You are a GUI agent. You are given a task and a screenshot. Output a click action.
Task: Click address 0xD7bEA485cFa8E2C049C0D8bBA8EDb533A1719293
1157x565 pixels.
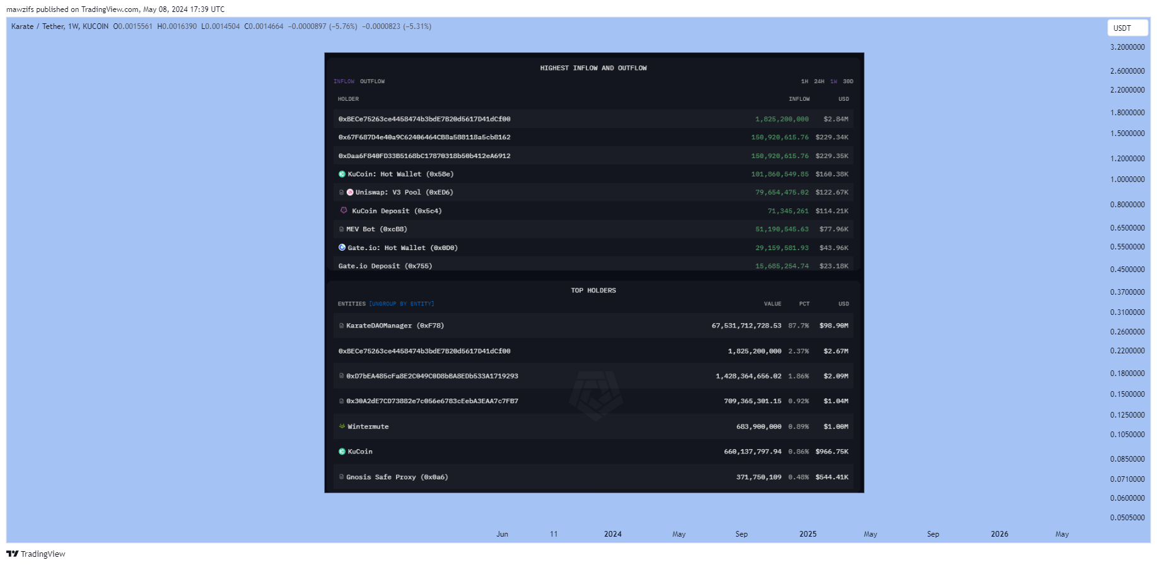(x=432, y=376)
